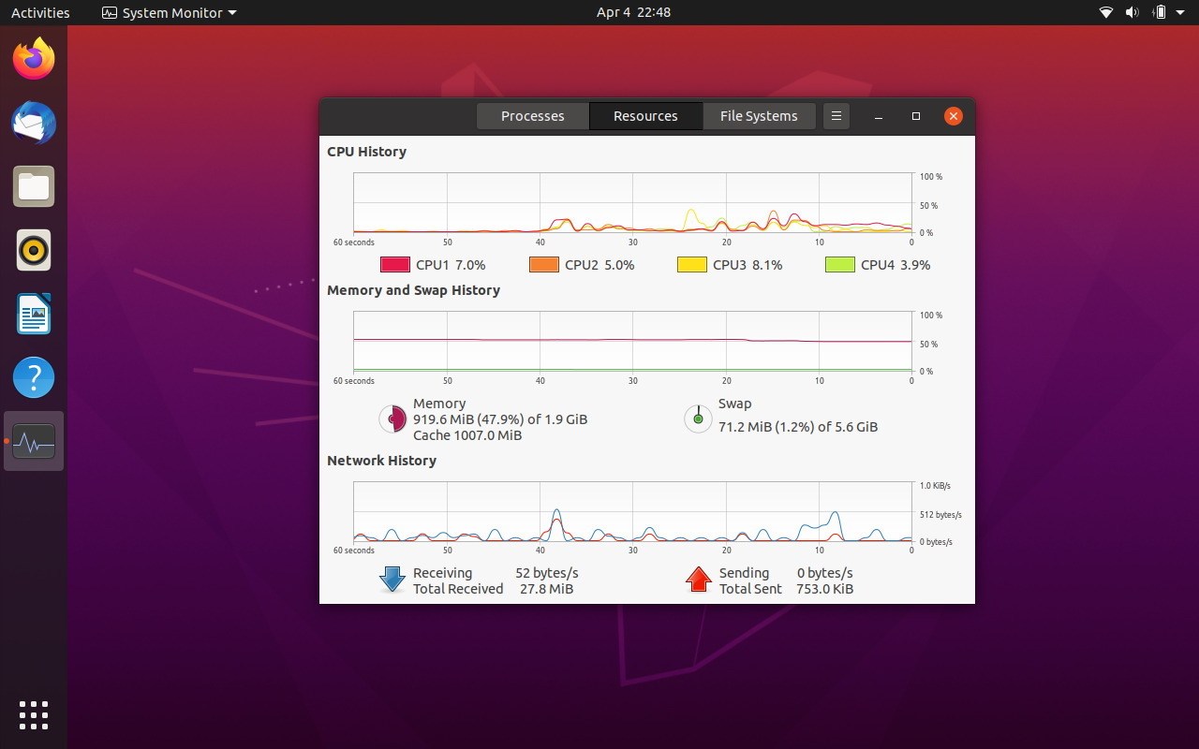This screenshot has height=749, width=1199.
Task: Click the Help application icon
Action: [34, 377]
